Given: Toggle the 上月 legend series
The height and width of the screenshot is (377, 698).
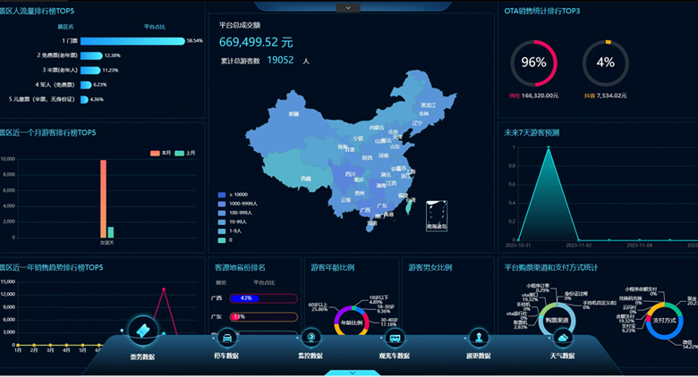Looking at the screenshot, I should 185,153.
